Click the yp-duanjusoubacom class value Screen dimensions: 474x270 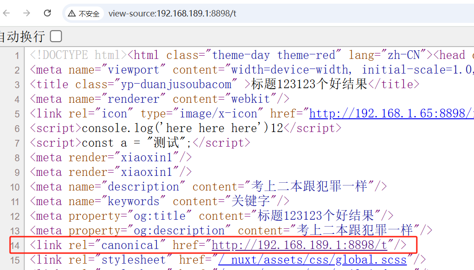point(176,85)
